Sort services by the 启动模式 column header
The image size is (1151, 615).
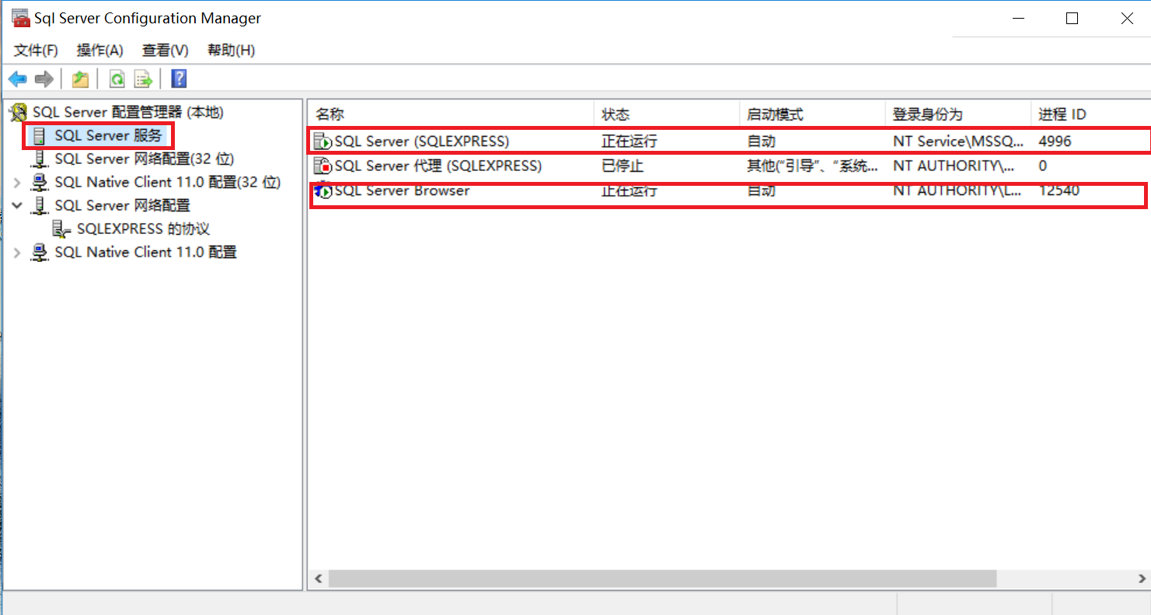tap(811, 114)
